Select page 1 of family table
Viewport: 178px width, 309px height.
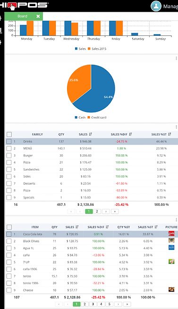[89, 211]
